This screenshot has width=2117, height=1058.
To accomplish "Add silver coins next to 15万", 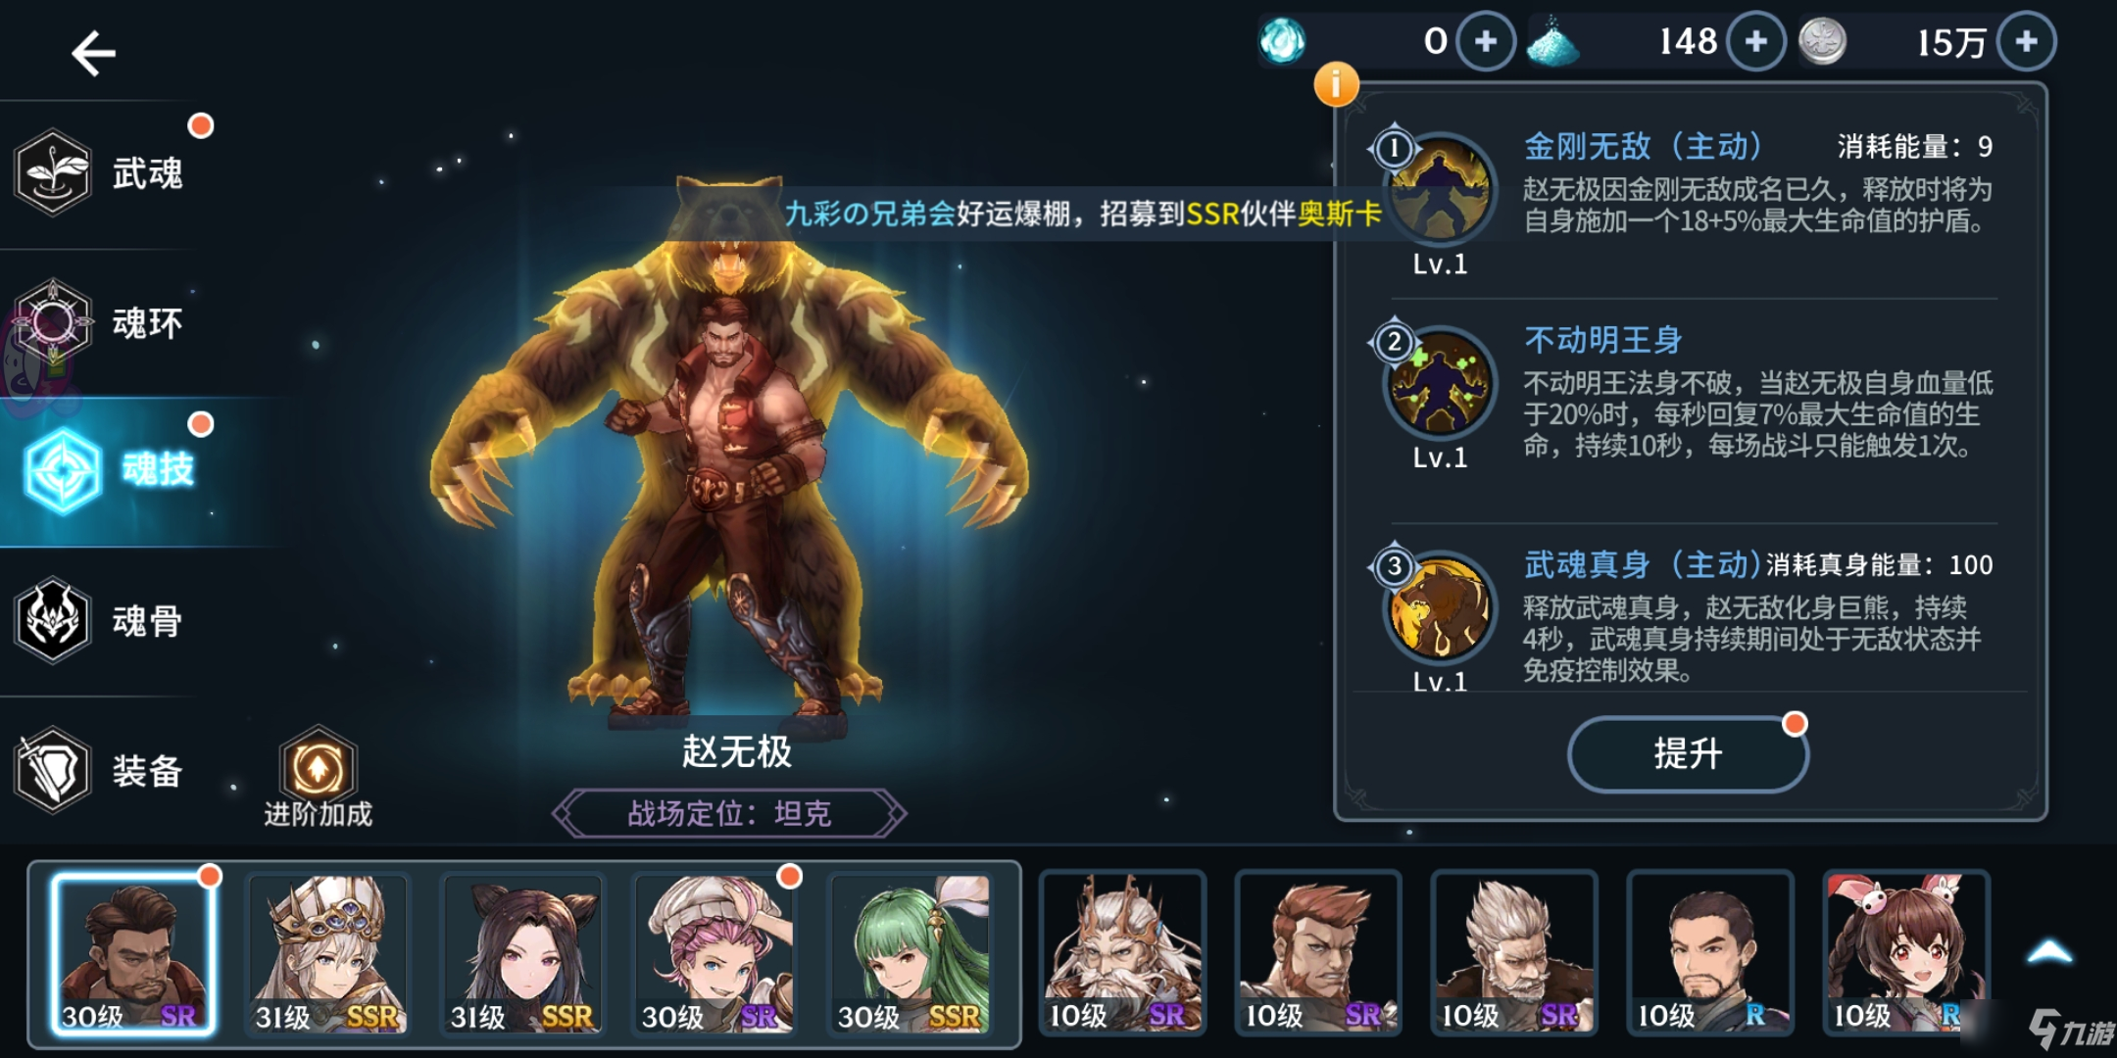I will (2026, 41).
